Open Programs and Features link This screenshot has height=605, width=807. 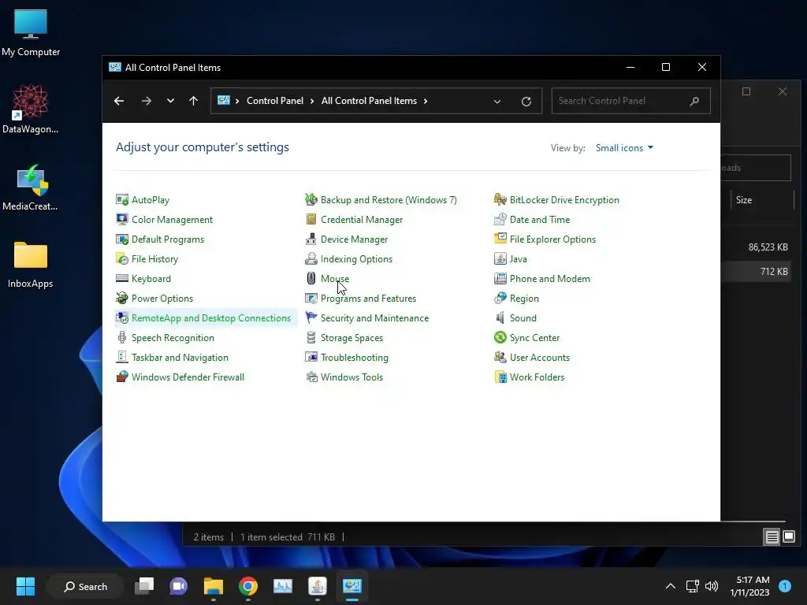click(x=368, y=298)
